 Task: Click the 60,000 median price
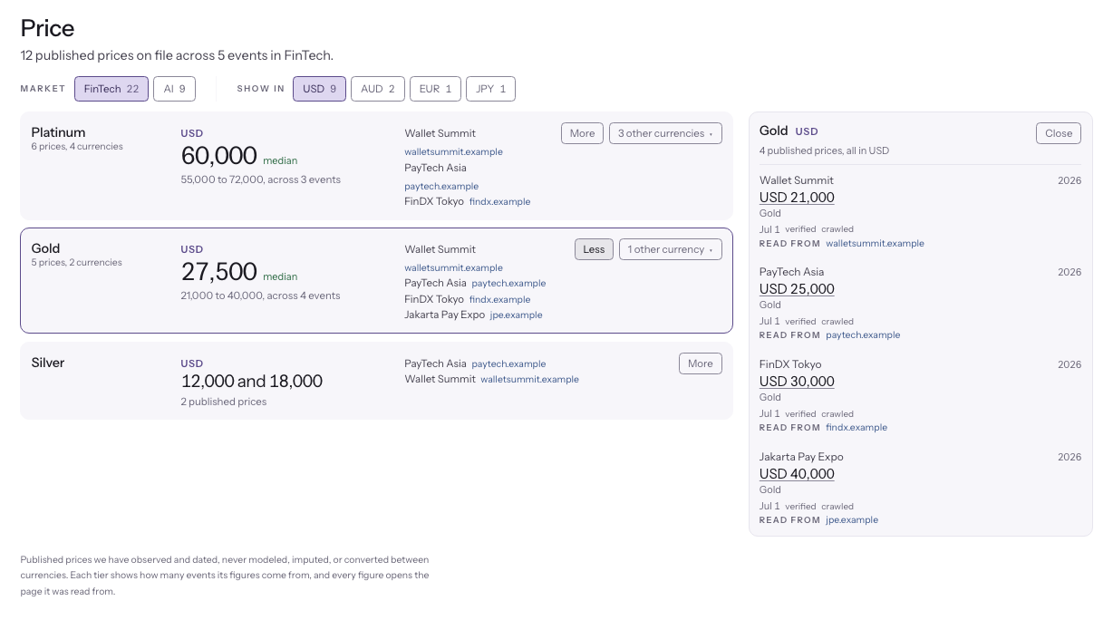(x=218, y=156)
